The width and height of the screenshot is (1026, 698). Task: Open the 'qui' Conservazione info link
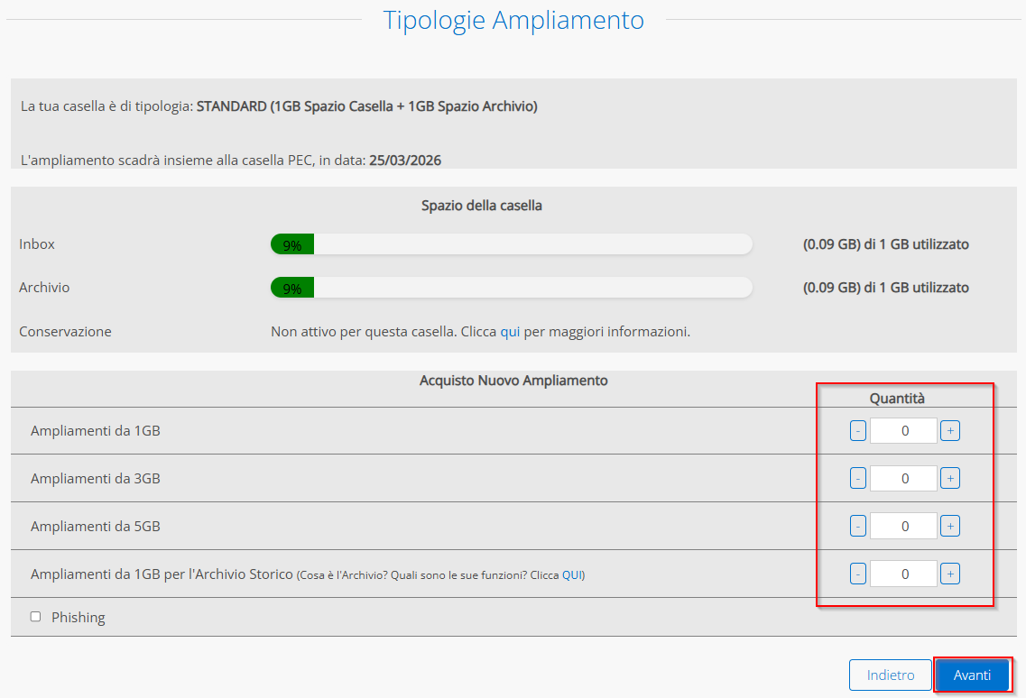[510, 332]
